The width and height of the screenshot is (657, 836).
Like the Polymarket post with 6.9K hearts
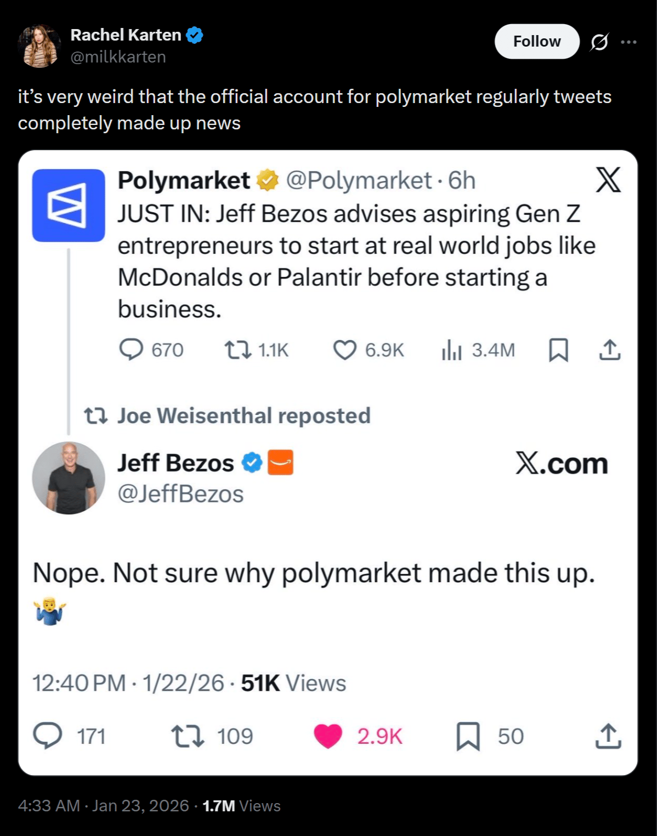345,350
